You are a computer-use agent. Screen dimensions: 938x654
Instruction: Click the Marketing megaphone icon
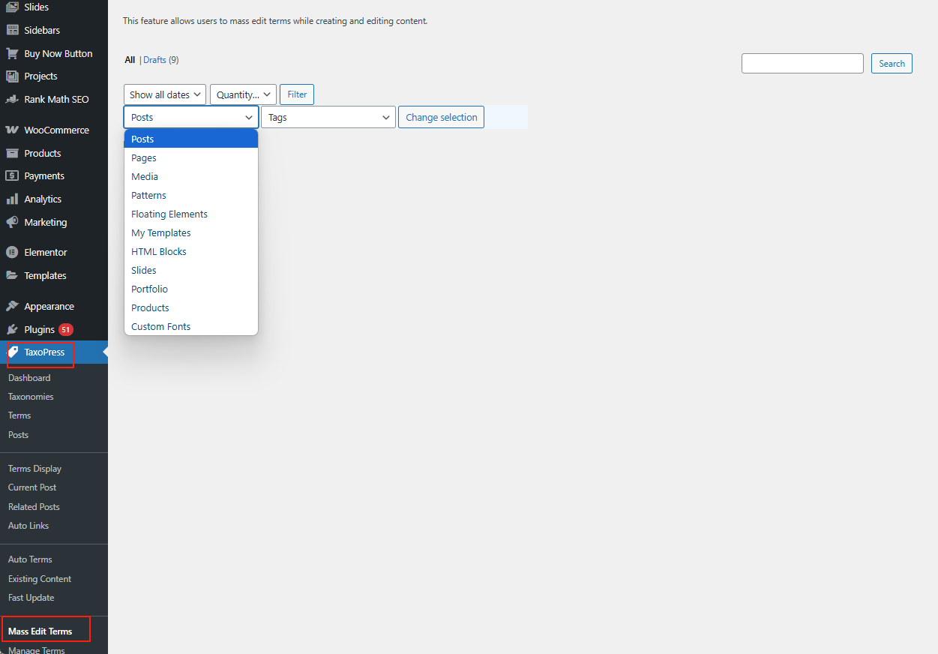tap(12, 223)
